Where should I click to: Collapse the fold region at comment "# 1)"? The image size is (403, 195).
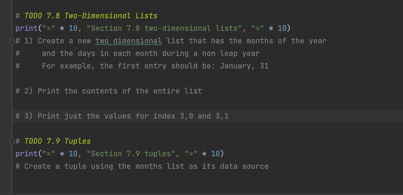click(x=11, y=42)
